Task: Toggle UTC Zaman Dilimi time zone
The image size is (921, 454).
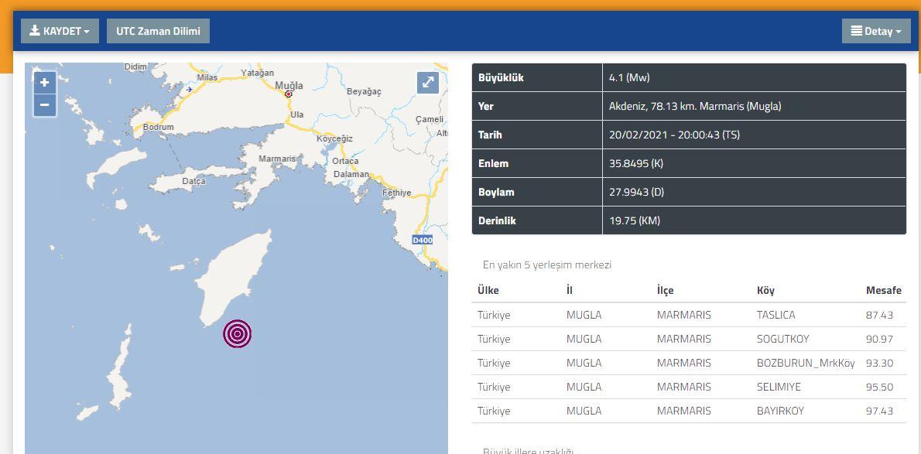Action: click(158, 31)
